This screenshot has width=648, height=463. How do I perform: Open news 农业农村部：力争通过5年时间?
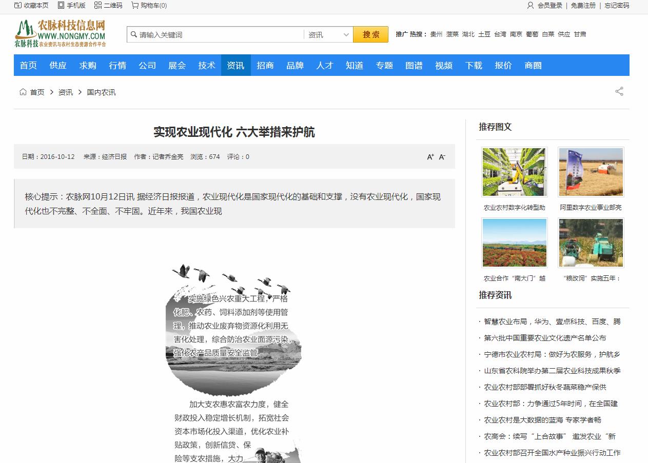click(551, 404)
